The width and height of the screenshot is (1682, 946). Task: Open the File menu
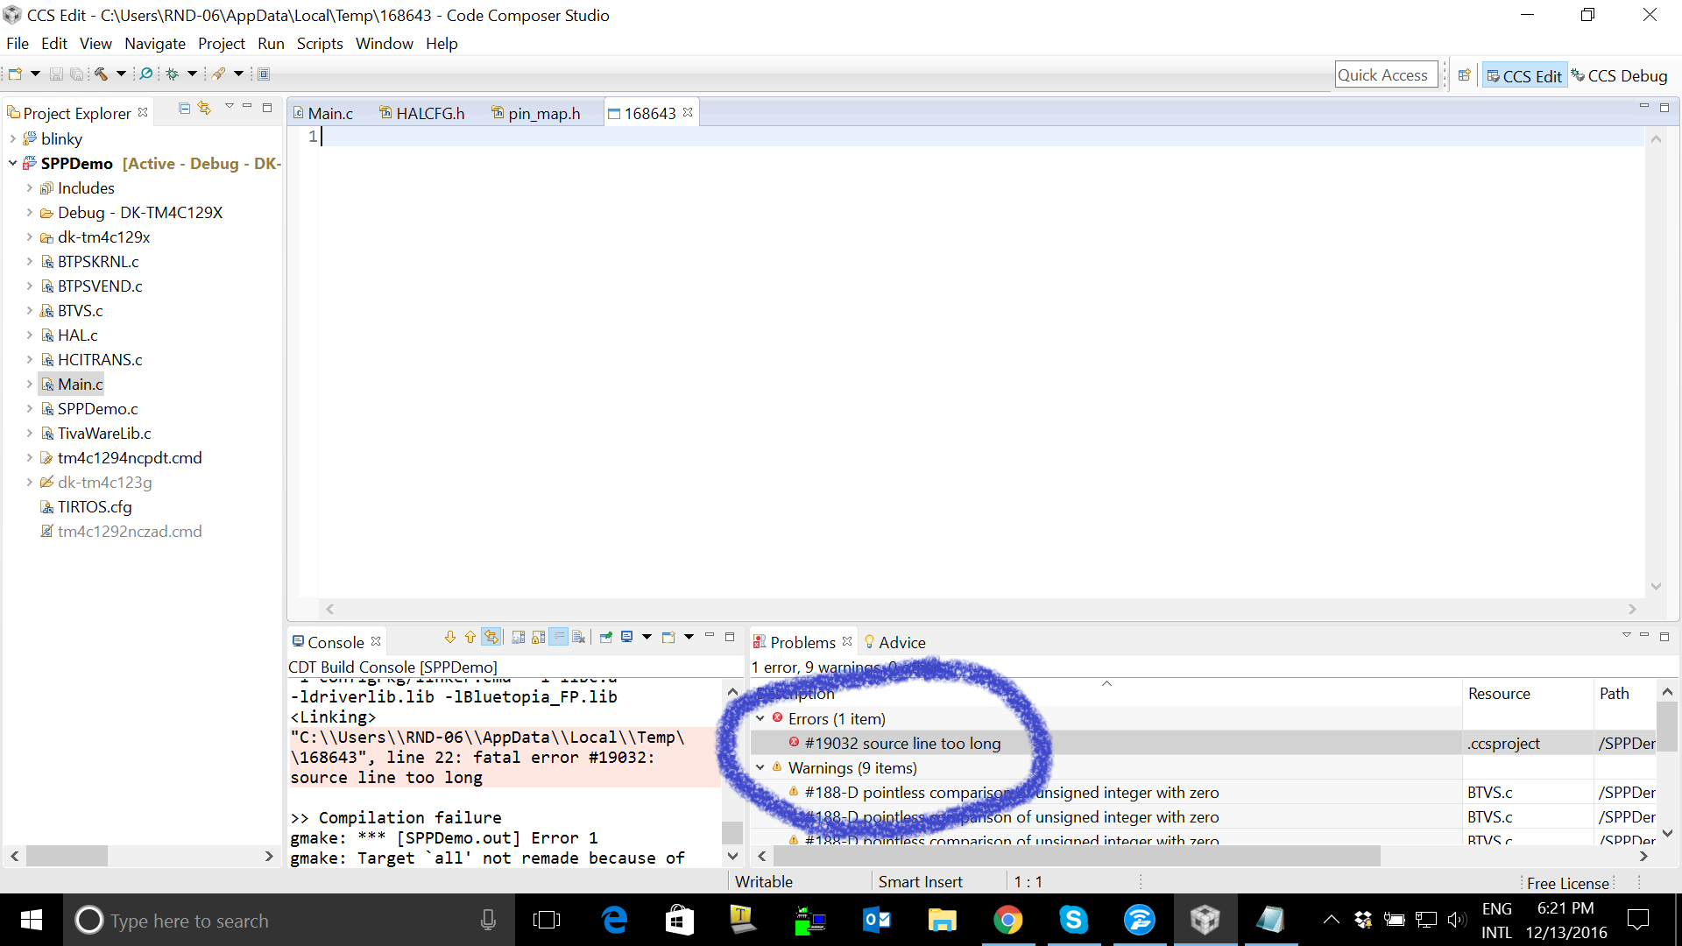(x=18, y=44)
